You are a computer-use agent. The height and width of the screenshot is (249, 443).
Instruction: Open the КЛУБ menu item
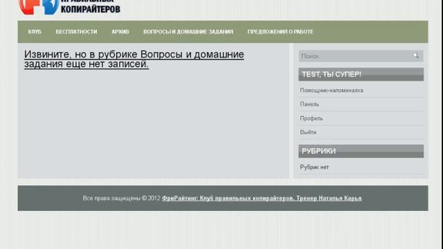(x=35, y=32)
